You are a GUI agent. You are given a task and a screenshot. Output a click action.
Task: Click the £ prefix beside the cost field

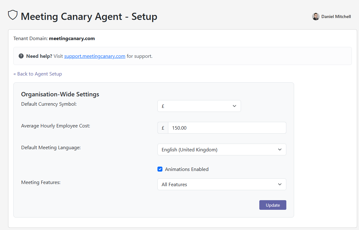162,128
